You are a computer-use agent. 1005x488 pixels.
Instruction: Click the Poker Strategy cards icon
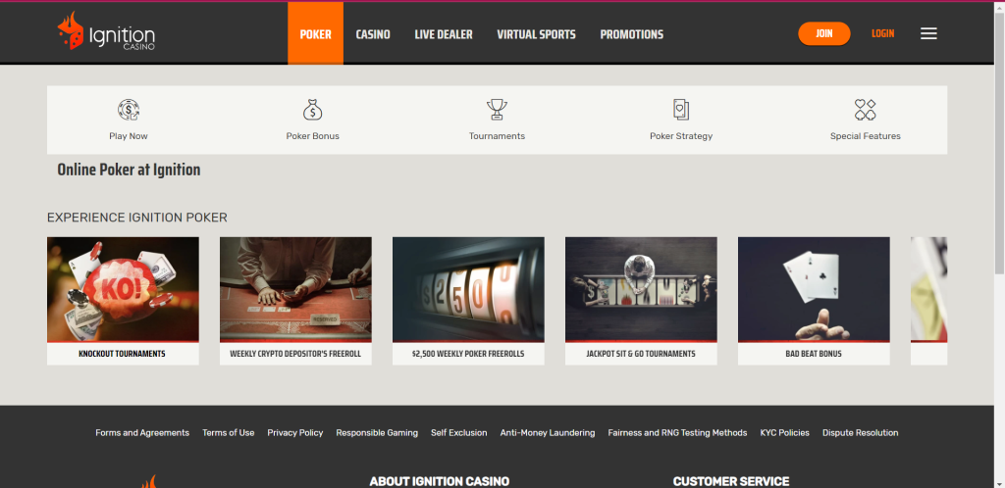[x=681, y=110]
